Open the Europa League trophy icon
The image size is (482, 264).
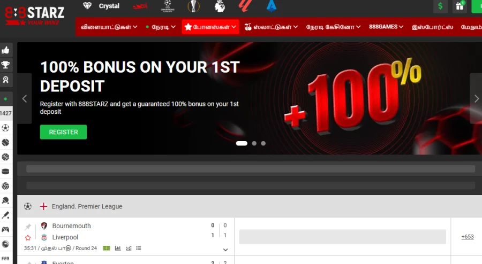194,6
